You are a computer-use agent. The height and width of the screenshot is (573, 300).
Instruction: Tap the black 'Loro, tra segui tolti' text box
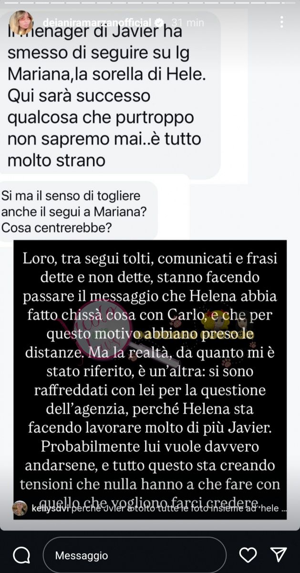coord(150,380)
